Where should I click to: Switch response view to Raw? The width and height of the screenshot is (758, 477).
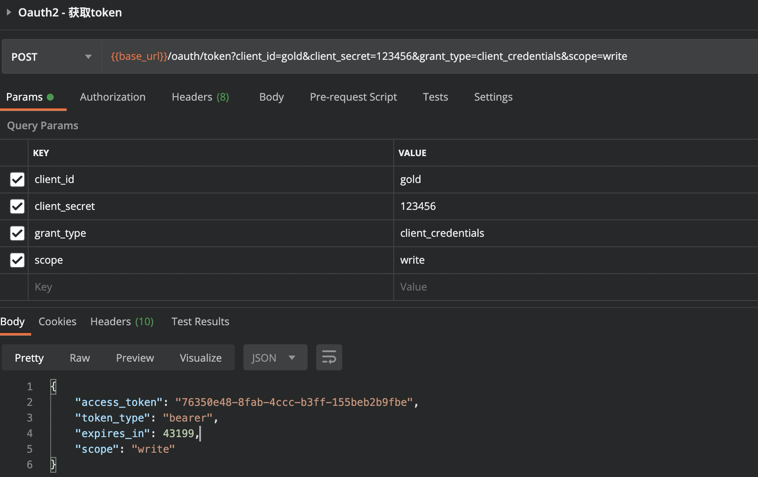(80, 358)
